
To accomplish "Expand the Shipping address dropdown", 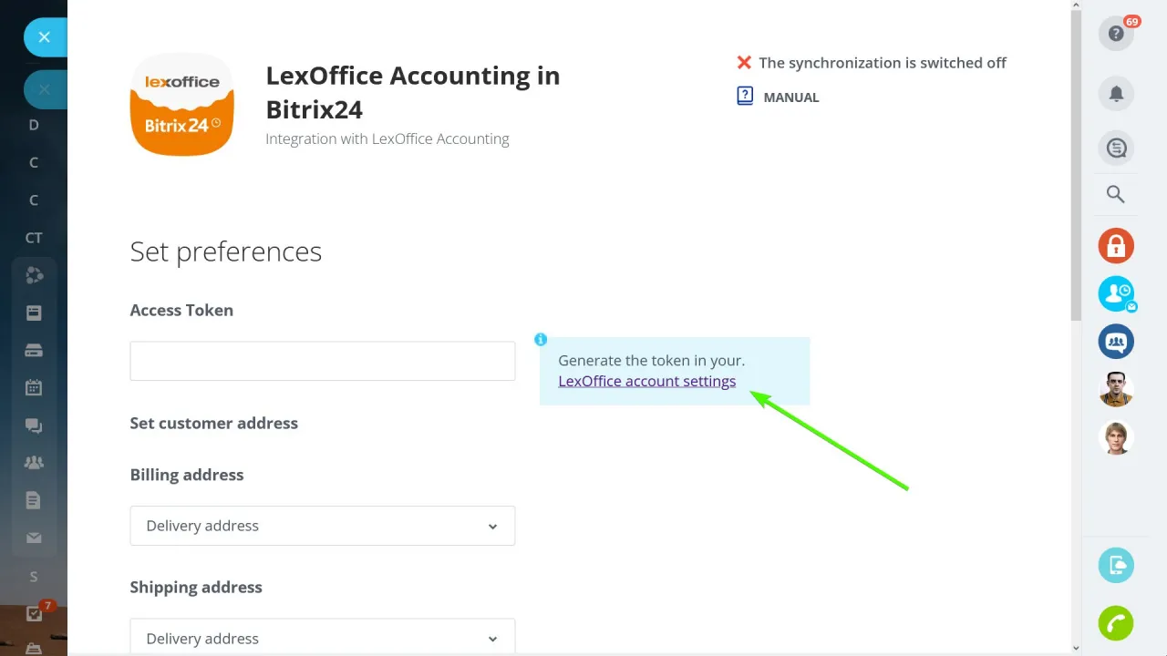I will (x=322, y=638).
